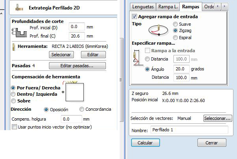Screen dimensions: 237x159
Task: Select Suave ramp type
Action: [175, 24]
